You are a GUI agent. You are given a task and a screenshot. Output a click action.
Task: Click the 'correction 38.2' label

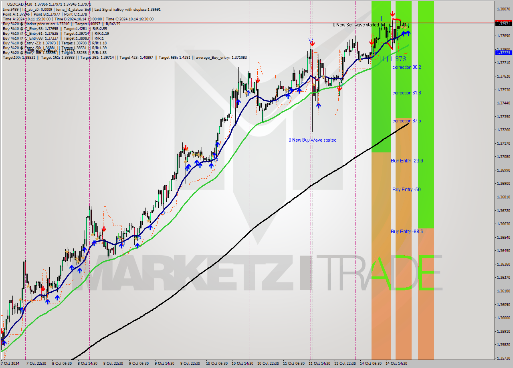click(407, 67)
